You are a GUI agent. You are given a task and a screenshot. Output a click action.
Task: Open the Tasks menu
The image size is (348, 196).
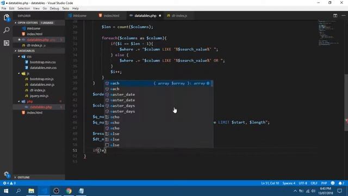(65, 8)
